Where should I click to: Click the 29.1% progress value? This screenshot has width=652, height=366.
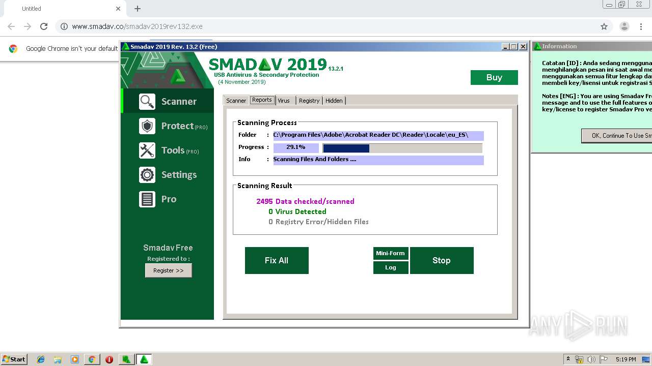pyautogui.click(x=296, y=147)
